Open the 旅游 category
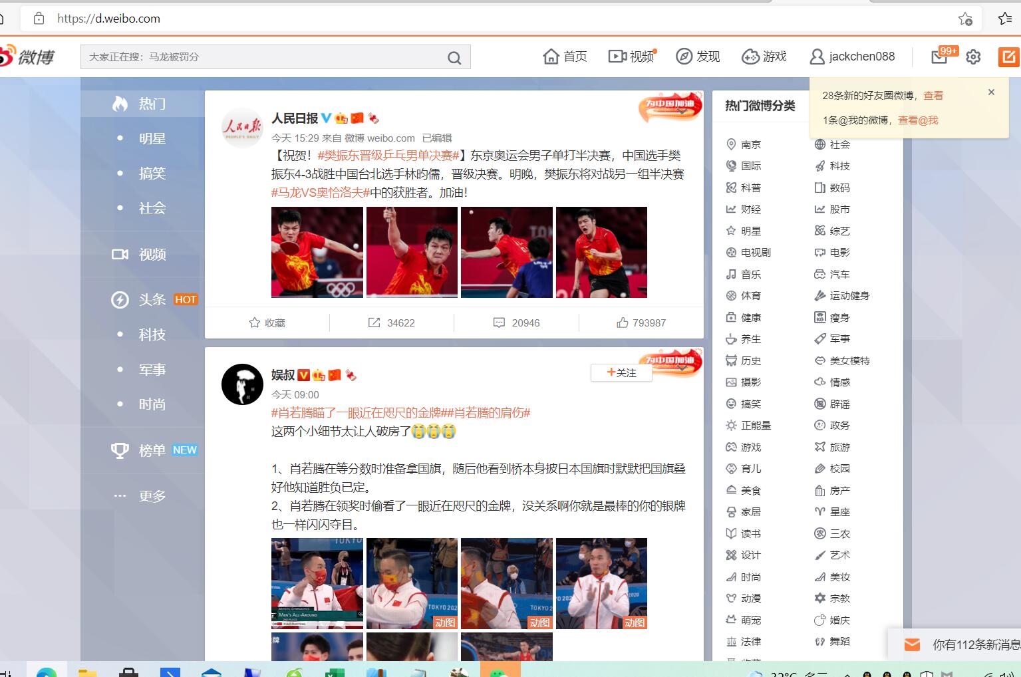This screenshot has width=1021, height=677. 832,447
